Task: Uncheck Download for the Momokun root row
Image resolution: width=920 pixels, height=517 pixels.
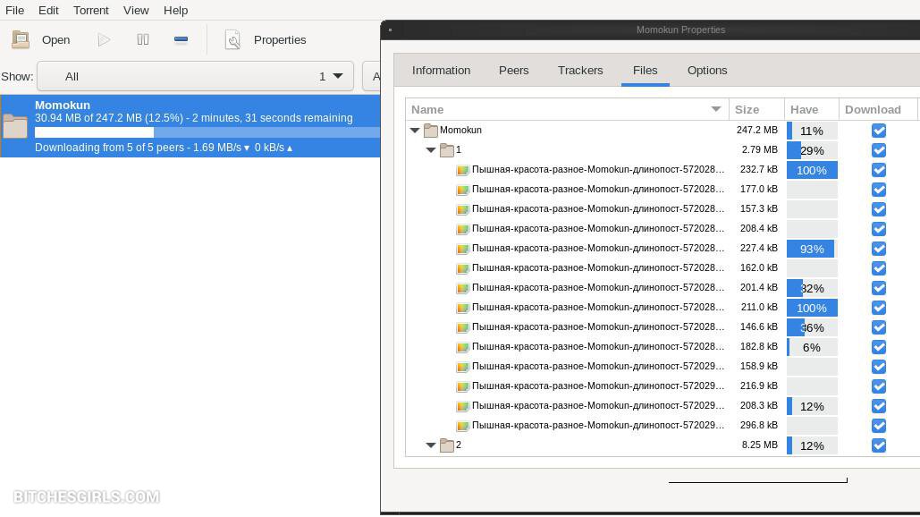Action: click(x=878, y=131)
